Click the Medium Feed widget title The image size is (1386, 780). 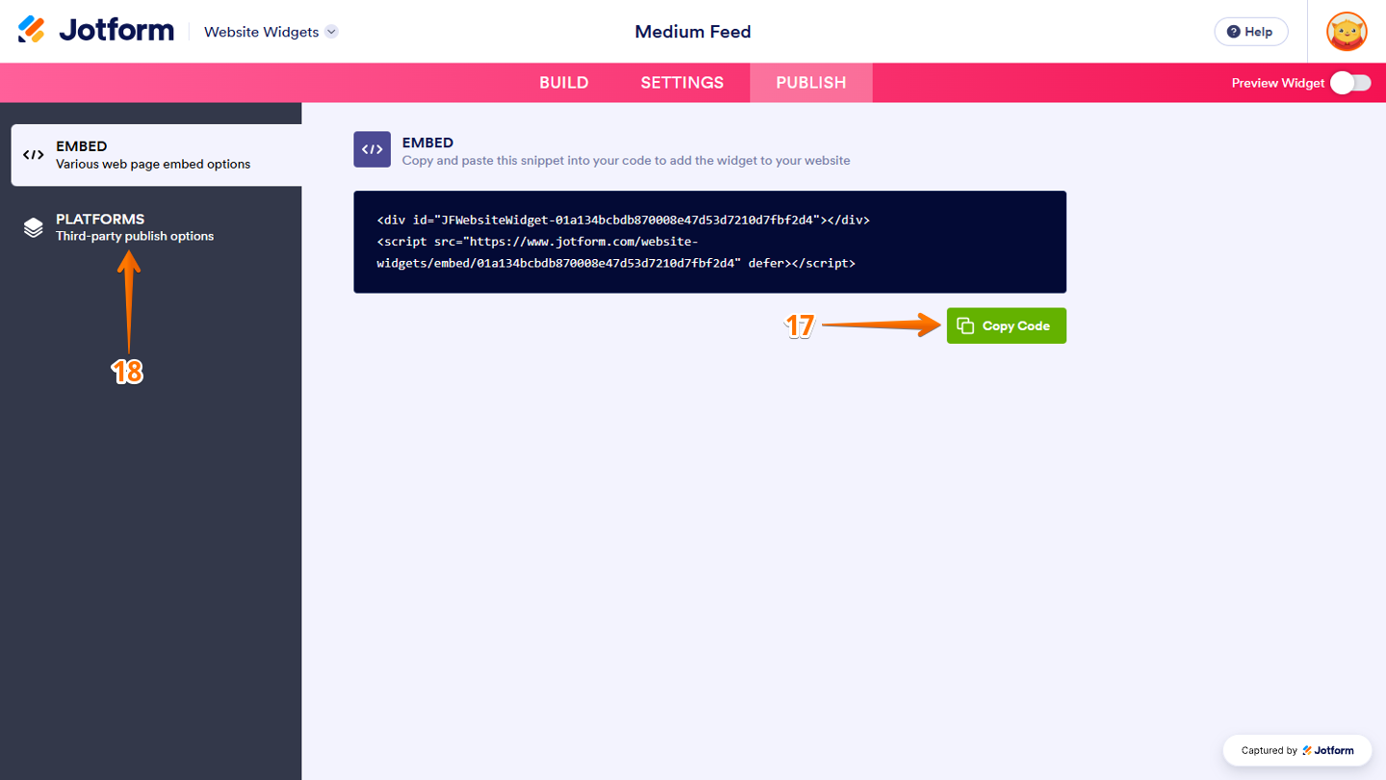(x=693, y=32)
